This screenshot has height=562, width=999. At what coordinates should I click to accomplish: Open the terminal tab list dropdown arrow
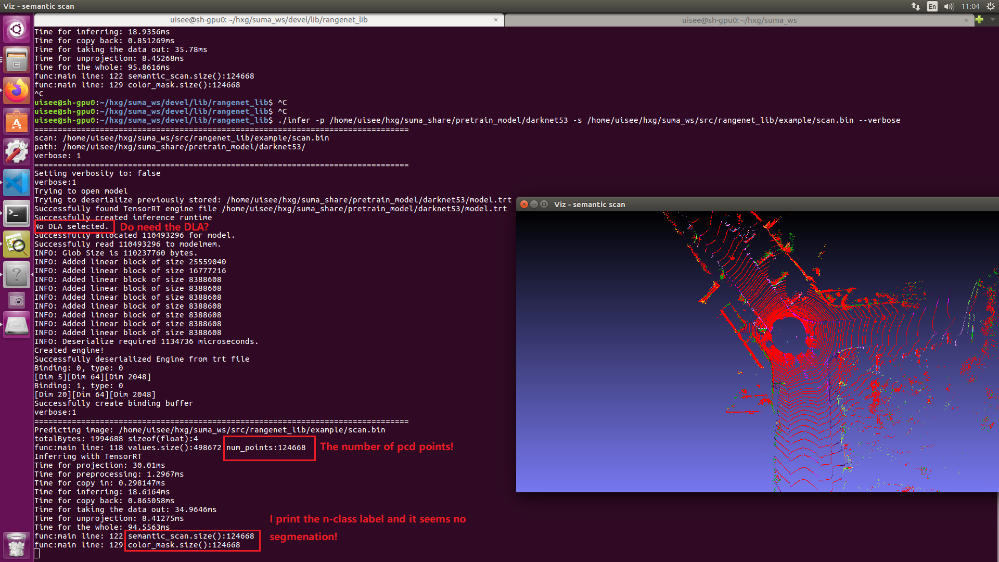tap(992, 20)
